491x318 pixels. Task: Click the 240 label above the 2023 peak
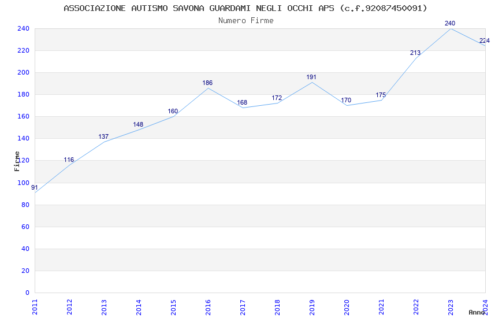pos(450,23)
